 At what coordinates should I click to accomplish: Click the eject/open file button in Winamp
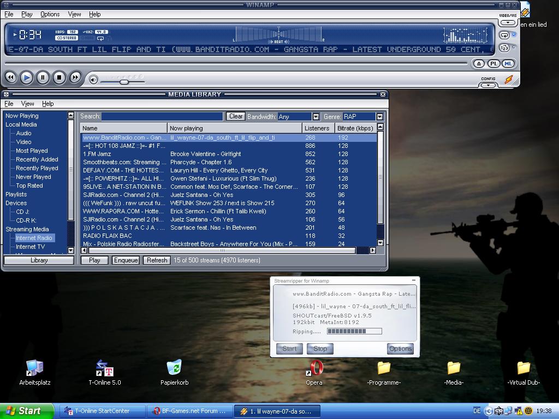click(479, 64)
